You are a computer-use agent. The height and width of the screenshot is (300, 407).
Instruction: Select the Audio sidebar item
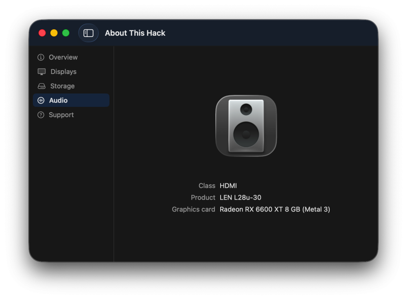[71, 100]
